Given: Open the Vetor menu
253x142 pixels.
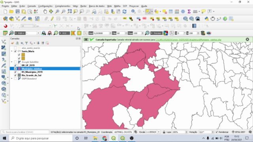Looking at the screenshot, I should (76, 6).
